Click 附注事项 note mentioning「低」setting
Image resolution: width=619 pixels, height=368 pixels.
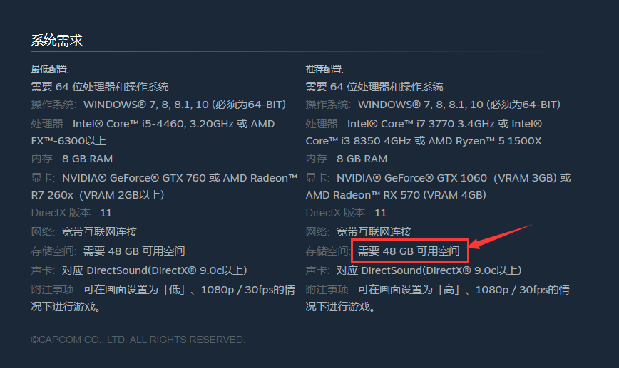(x=163, y=290)
